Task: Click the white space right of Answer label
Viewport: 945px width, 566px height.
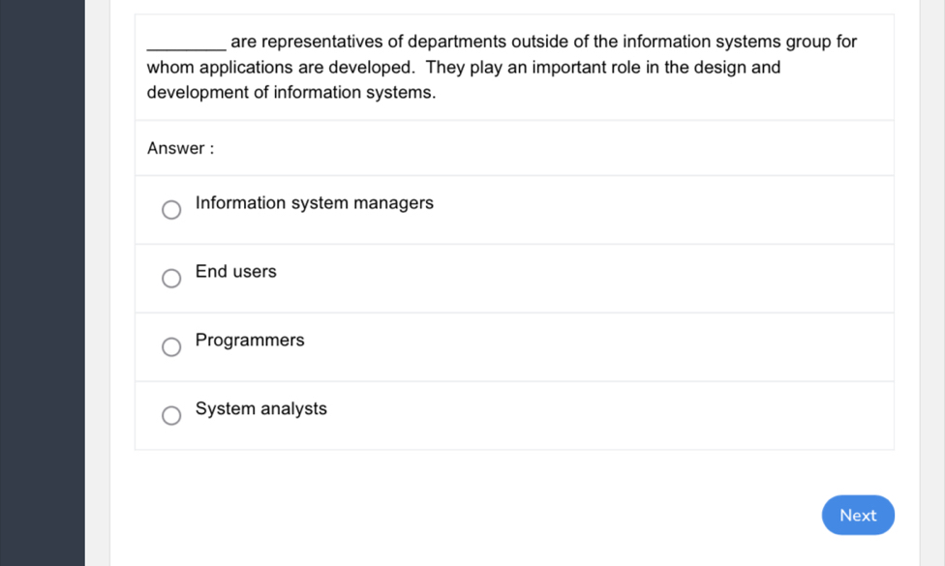Action: pos(581,148)
